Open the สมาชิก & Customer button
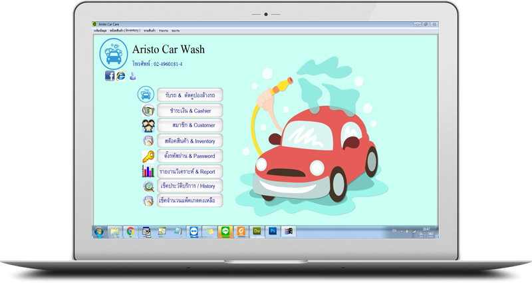Screen dimensions: 532x283 (190, 125)
